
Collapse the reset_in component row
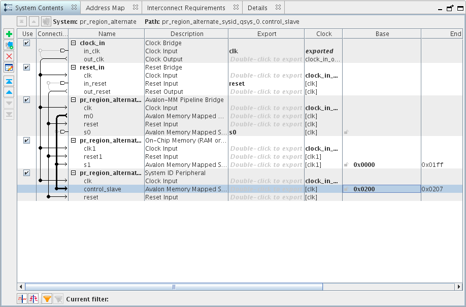coord(74,67)
